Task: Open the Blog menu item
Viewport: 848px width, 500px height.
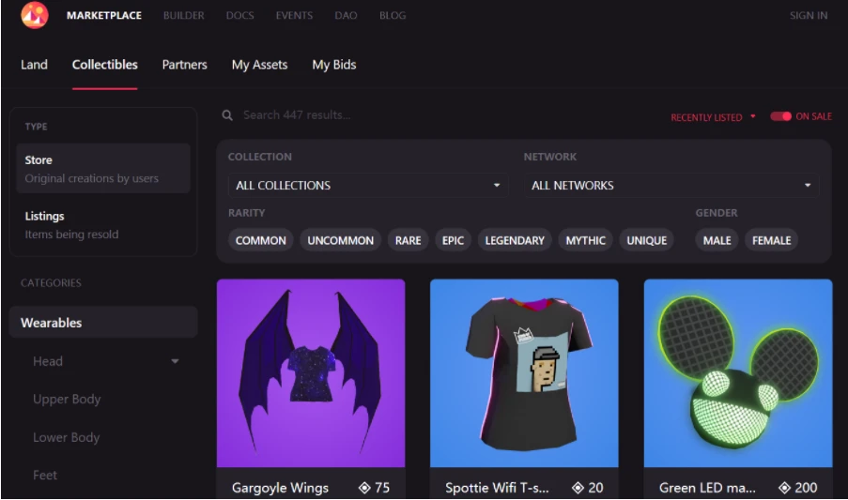Action: [393, 16]
